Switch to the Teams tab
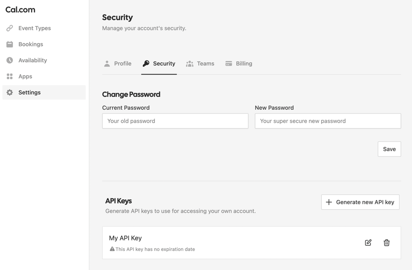The image size is (412, 270). (201, 63)
